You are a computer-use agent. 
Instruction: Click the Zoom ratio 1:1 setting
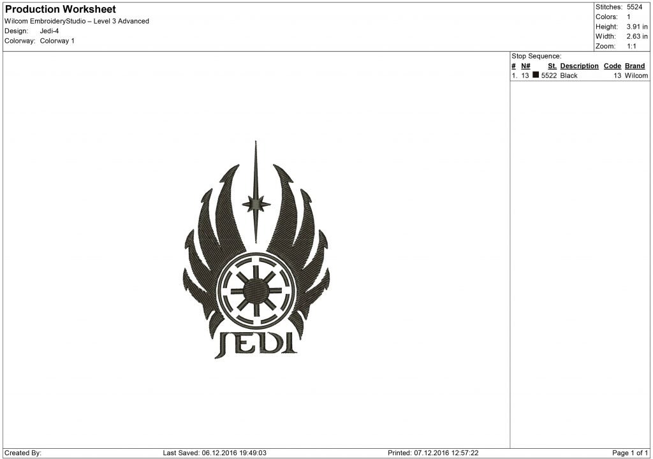click(x=633, y=45)
